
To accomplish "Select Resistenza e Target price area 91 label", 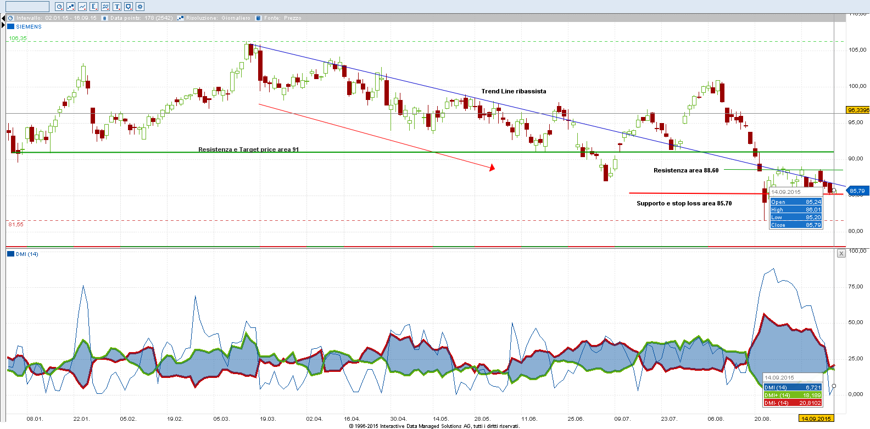I will click(248, 149).
